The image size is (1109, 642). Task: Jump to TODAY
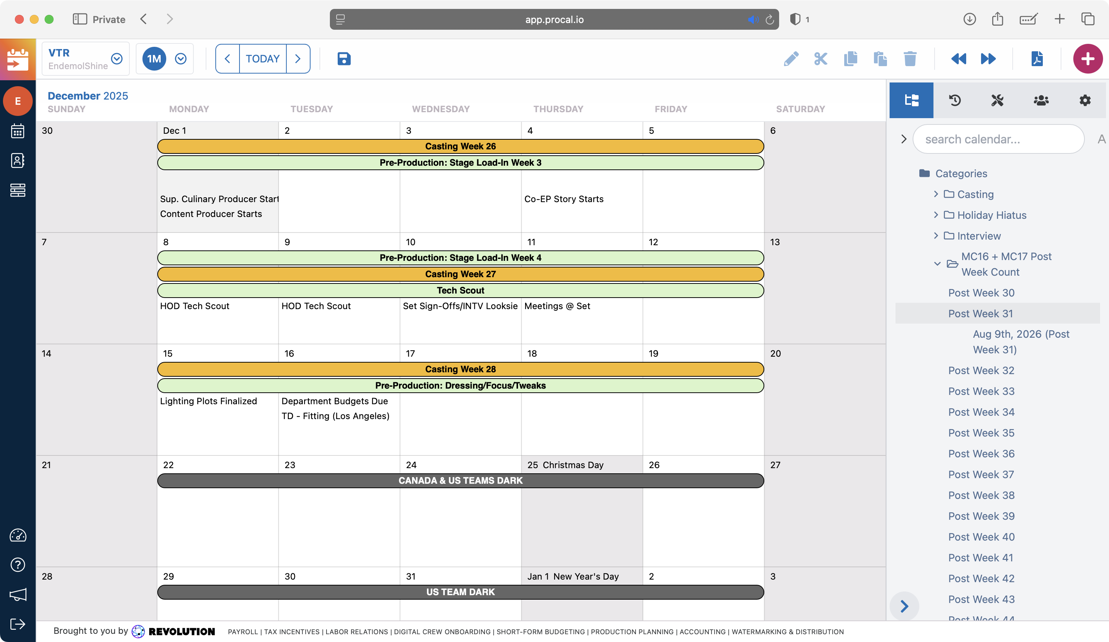pos(263,58)
